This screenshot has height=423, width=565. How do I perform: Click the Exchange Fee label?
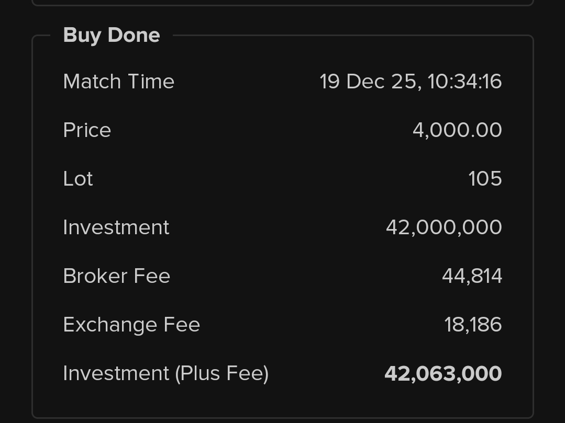click(x=131, y=325)
